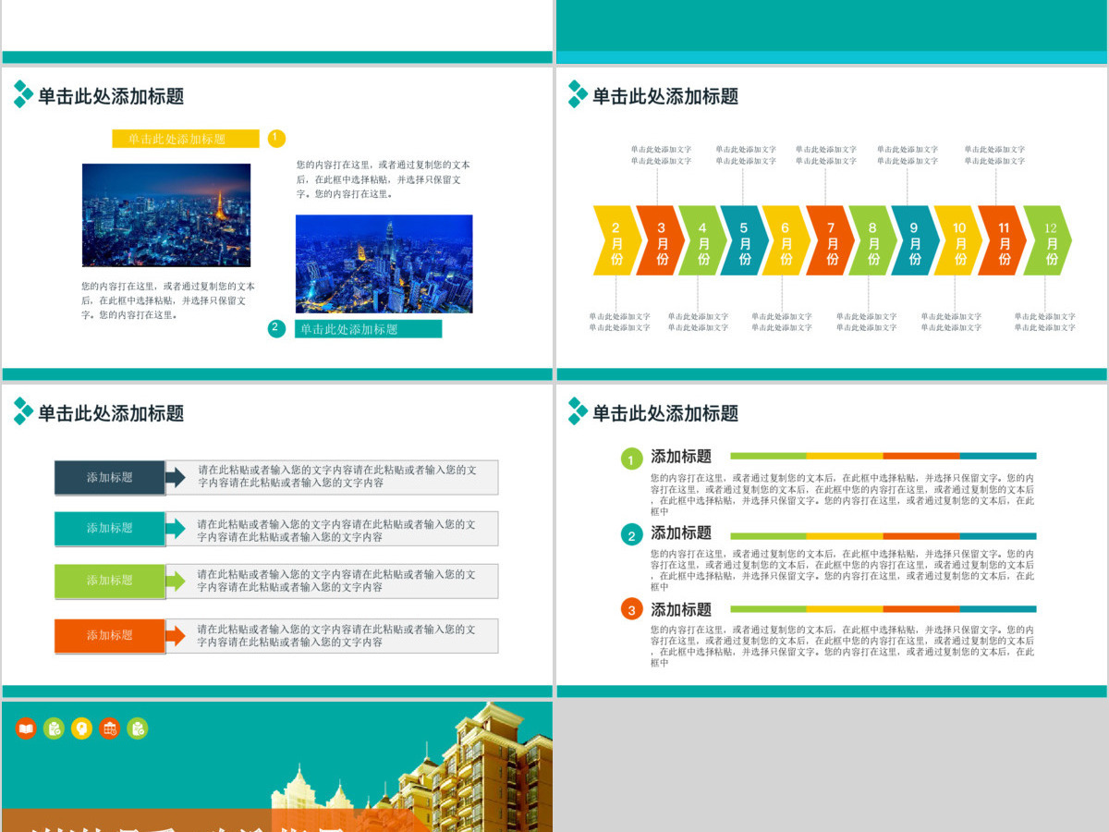This screenshot has width=1109, height=832.
Task: Click the teal circle numbered 2 on photo slide
Action: coord(276,328)
